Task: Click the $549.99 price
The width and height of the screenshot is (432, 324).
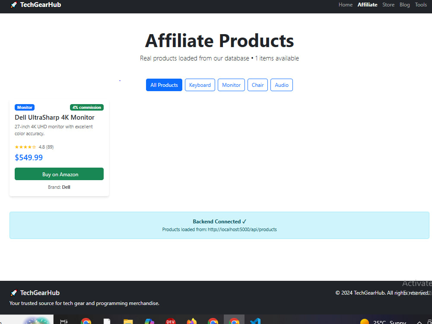Action: (x=29, y=158)
